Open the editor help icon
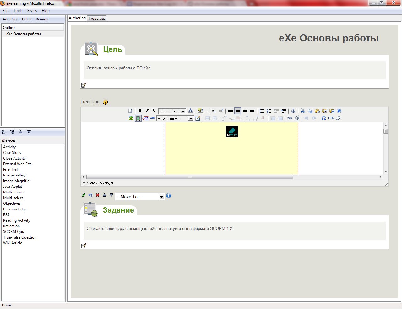Image resolution: width=402 pixels, height=309 pixels. pos(339,111)
